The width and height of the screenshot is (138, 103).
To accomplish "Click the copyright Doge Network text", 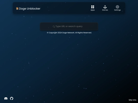I will tap(69, 33).
